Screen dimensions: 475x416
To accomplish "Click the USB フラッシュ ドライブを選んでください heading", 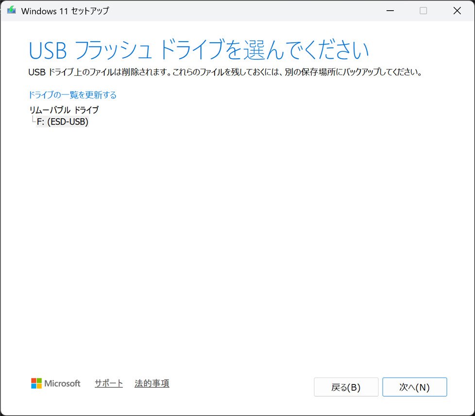I will pyautogui.click(x=199, y=49).
